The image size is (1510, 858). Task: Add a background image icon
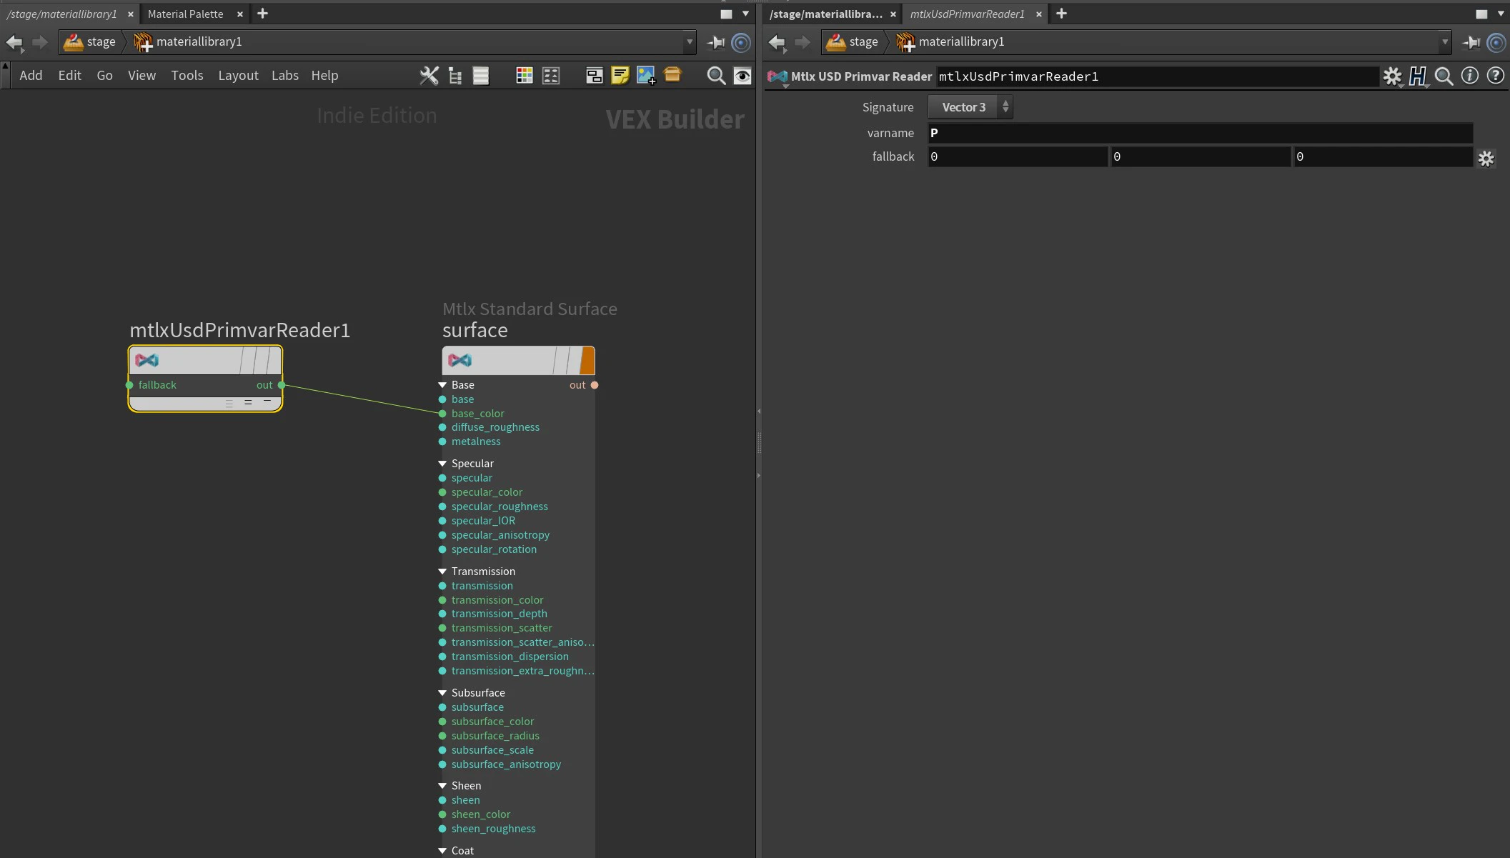coord(646,76)
